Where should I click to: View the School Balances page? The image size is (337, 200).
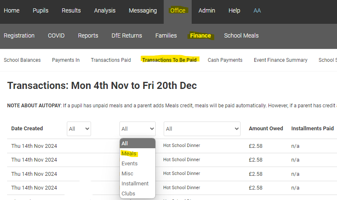click(x=22, y=60)
